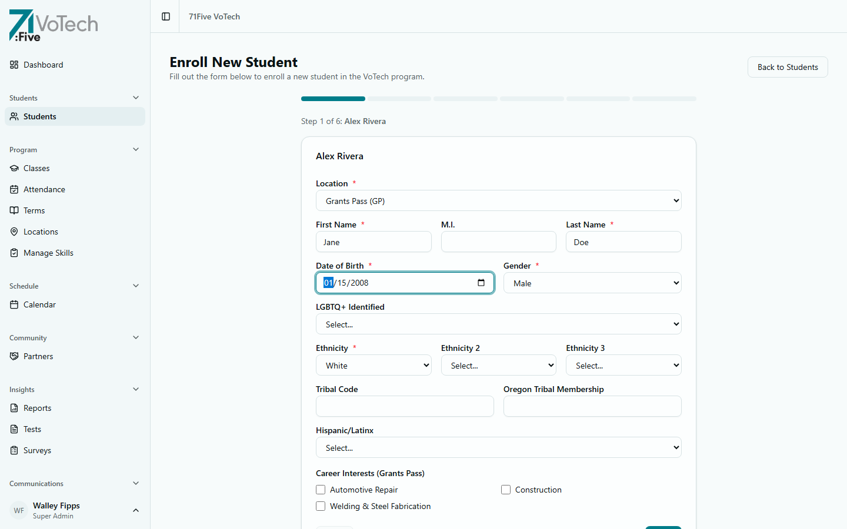Image resolution: width=847 pixels, height=529 pixels.
Task: Open the Gender dropdown
Action: 592,283
